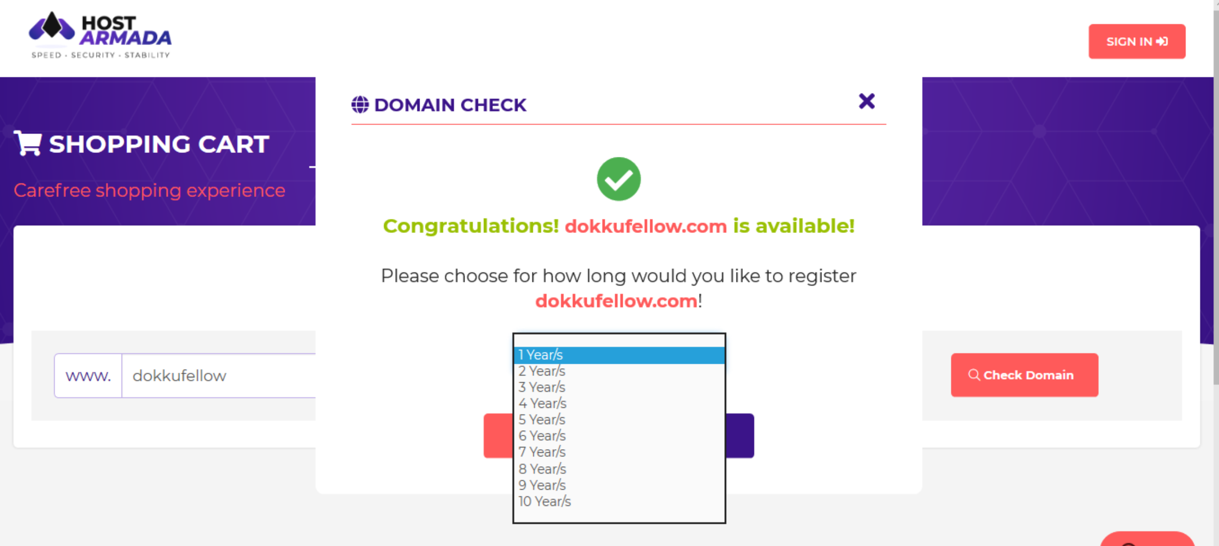1219x546 pixels.
Task: Pick 6 Year/s from the list
Action: tap(618, 436)
